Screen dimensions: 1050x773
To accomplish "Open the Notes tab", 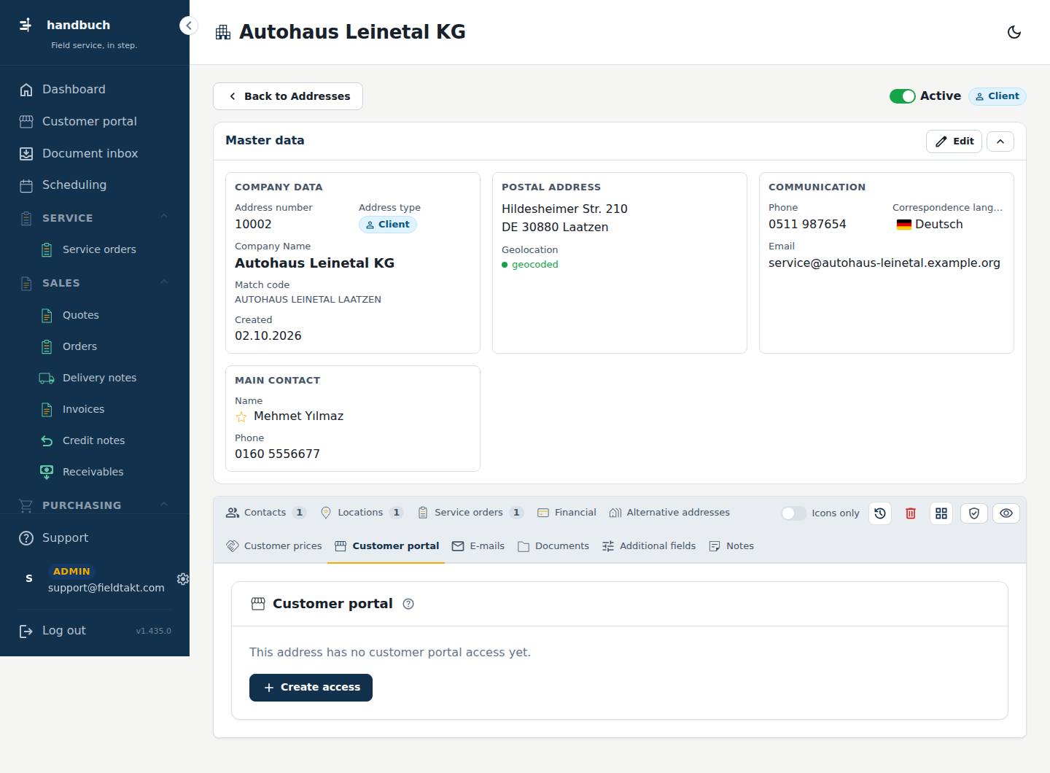I will [731, 546].
